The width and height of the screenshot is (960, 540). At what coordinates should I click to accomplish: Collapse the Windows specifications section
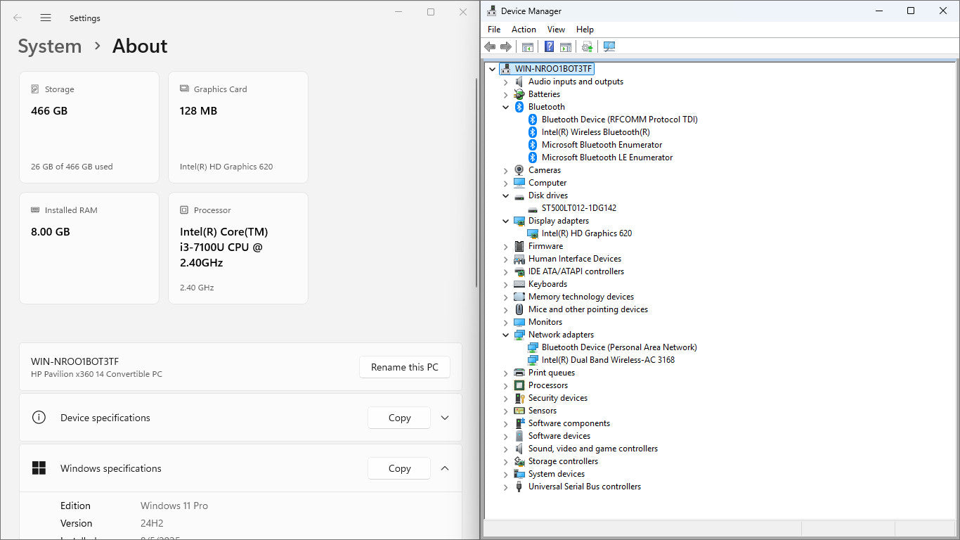445,468
